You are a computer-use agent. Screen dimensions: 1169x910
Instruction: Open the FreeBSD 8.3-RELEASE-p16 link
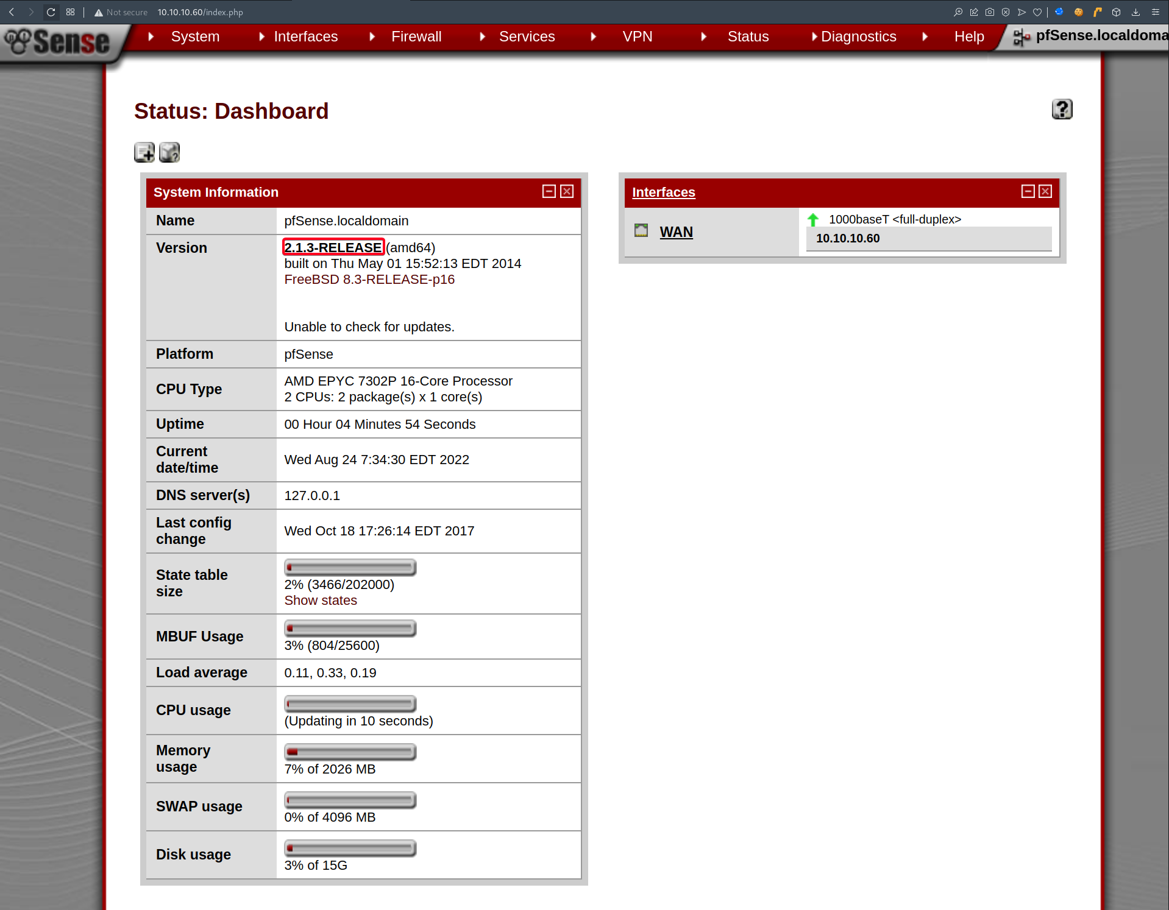point(369,280)
